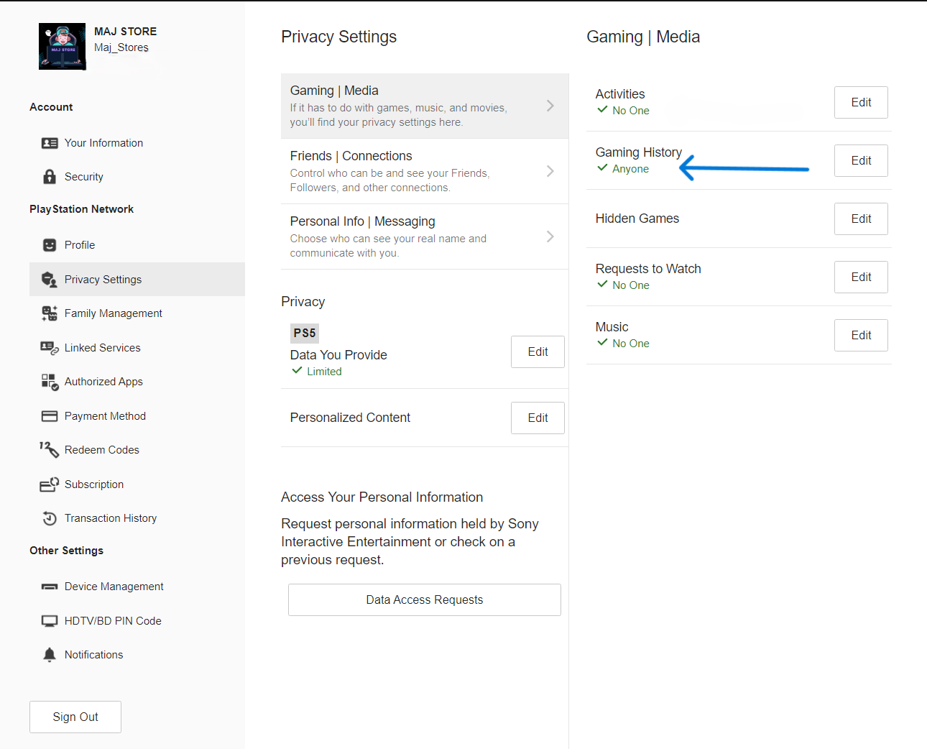The width and height of the screenshot is (927, 749).
Task: Edit the Gaming History privacy setting
Action: point(861,160)
